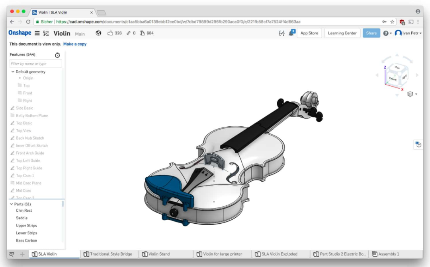This screenshot has height=267, width=430.
Task: Open the help question mark menu
Action: coord(387,33)
